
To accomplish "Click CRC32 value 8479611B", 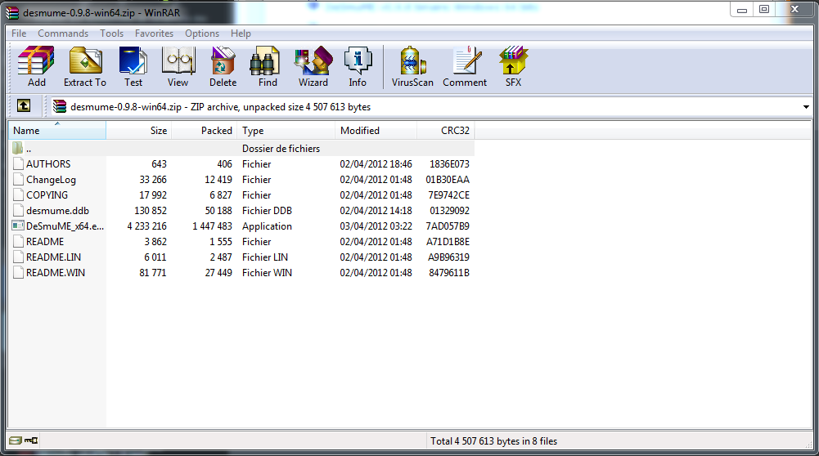I will pos(449,273).
